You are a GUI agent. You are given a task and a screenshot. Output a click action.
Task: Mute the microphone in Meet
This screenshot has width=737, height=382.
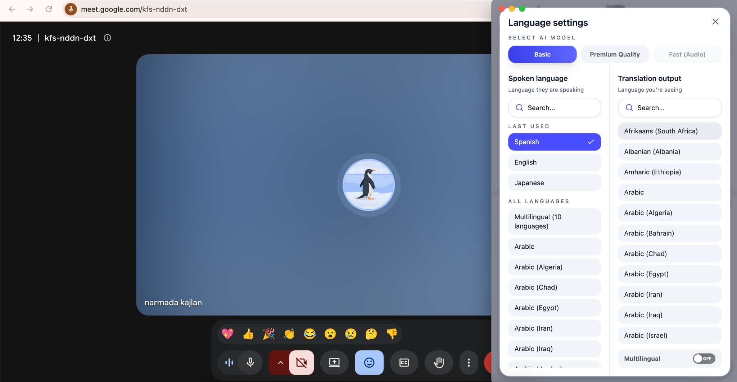tap(250, 363)
